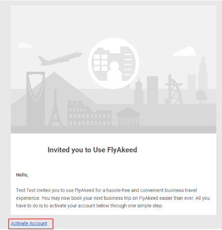The image size is (222, 230).
Task: Click the Invited you to Use FlyAkeed heading
Action: tap(92, 150)
